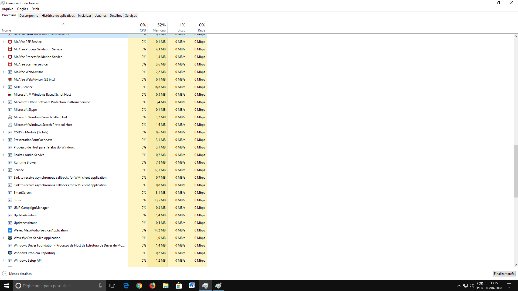Open Word from the taskbar

pyautogui.click(x=192, y=286)
